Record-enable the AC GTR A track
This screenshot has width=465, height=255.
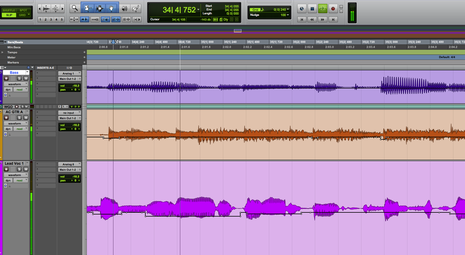(x=6, y=118)
